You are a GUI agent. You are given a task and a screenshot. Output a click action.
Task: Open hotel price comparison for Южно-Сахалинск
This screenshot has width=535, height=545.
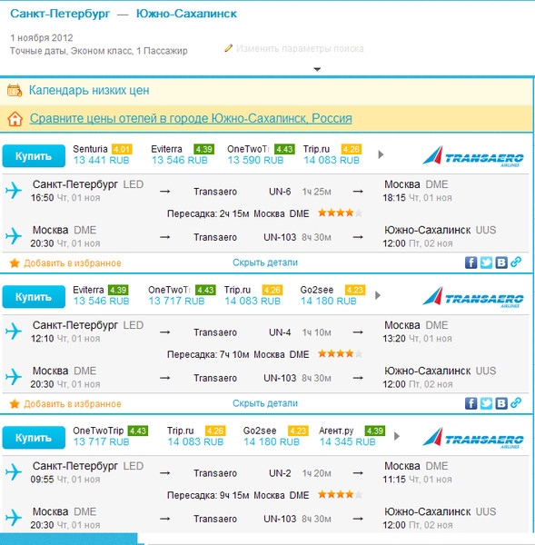[191, 118]
